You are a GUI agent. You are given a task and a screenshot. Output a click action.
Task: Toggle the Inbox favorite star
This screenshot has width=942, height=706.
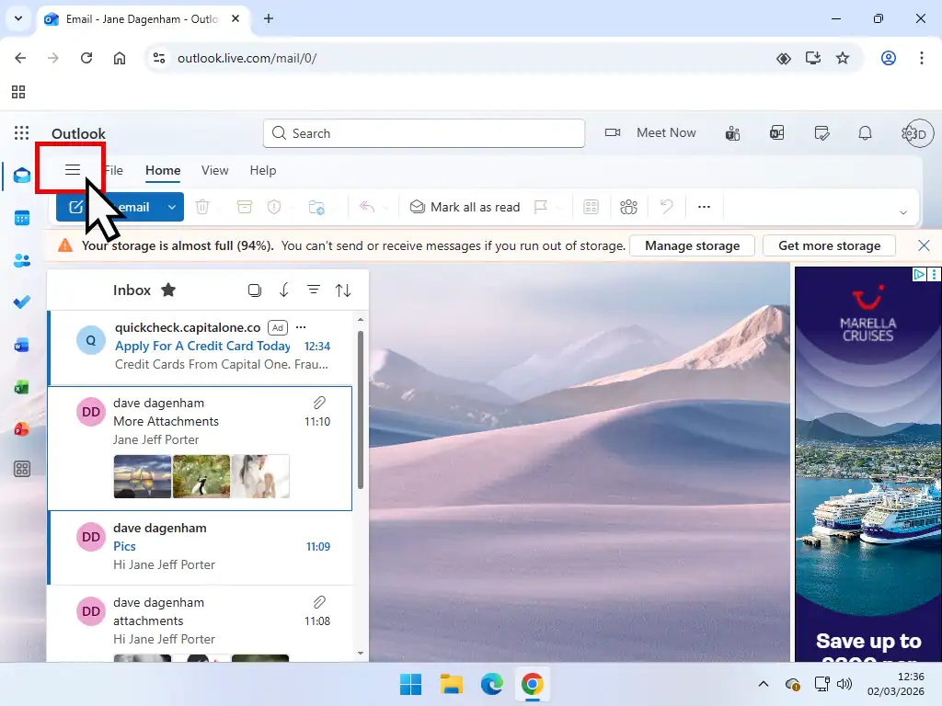coord(168,290)
